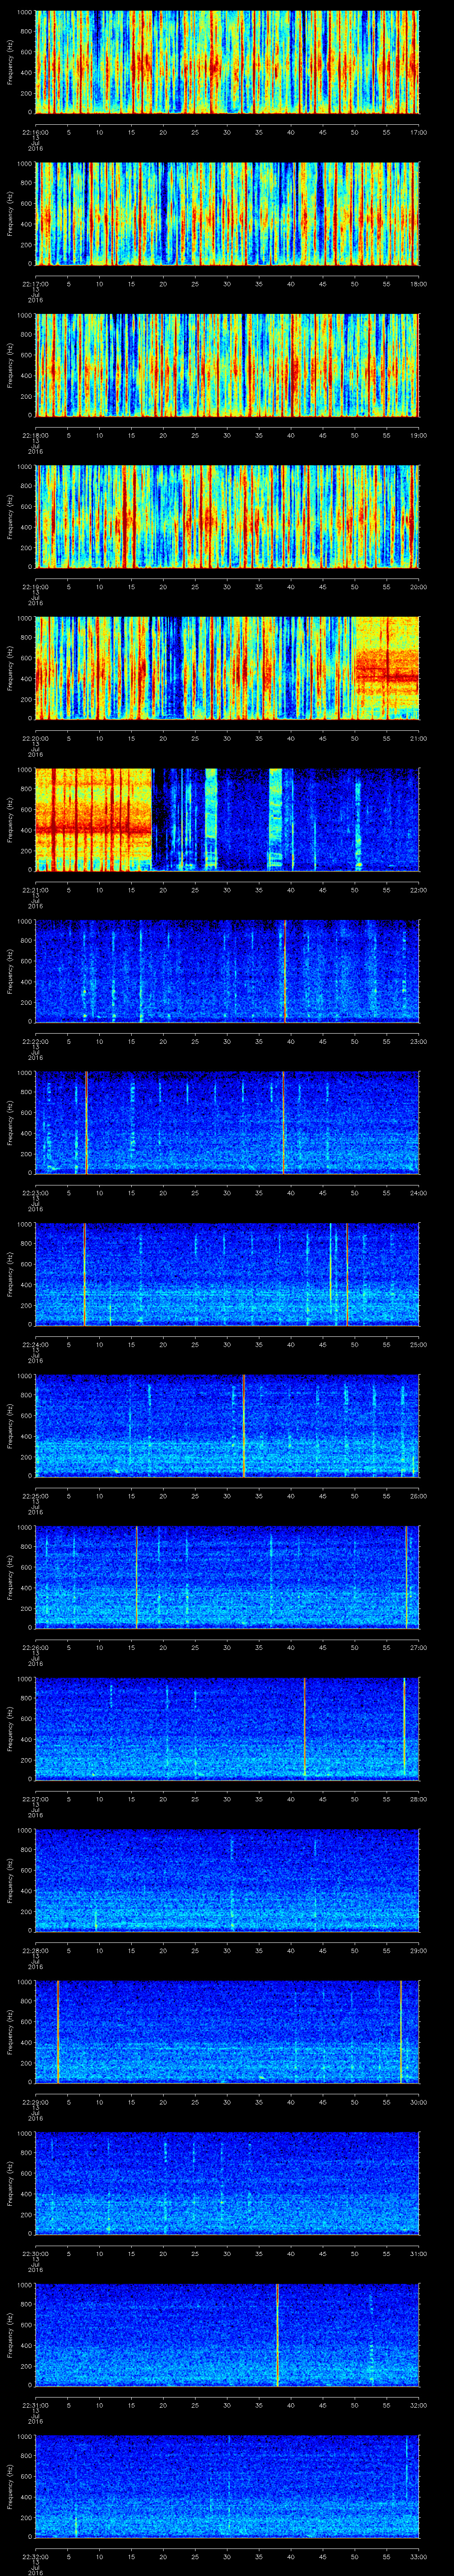Select the 20:00 end time label
454x2576 pixels.
coord(418,586)
